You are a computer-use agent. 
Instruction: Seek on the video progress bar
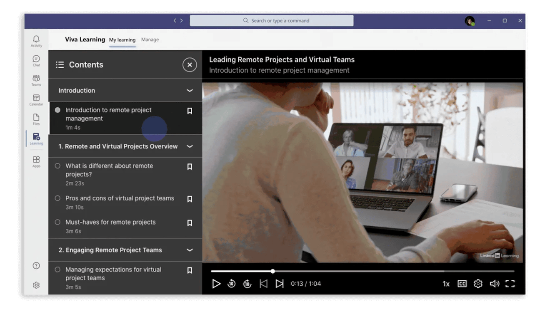(x=362, y=271)
